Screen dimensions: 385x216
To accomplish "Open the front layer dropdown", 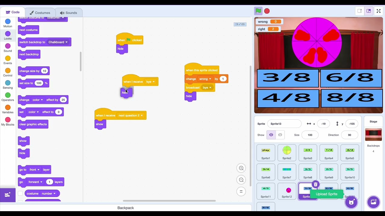I will pyautogui.click(x=35, y=170).
